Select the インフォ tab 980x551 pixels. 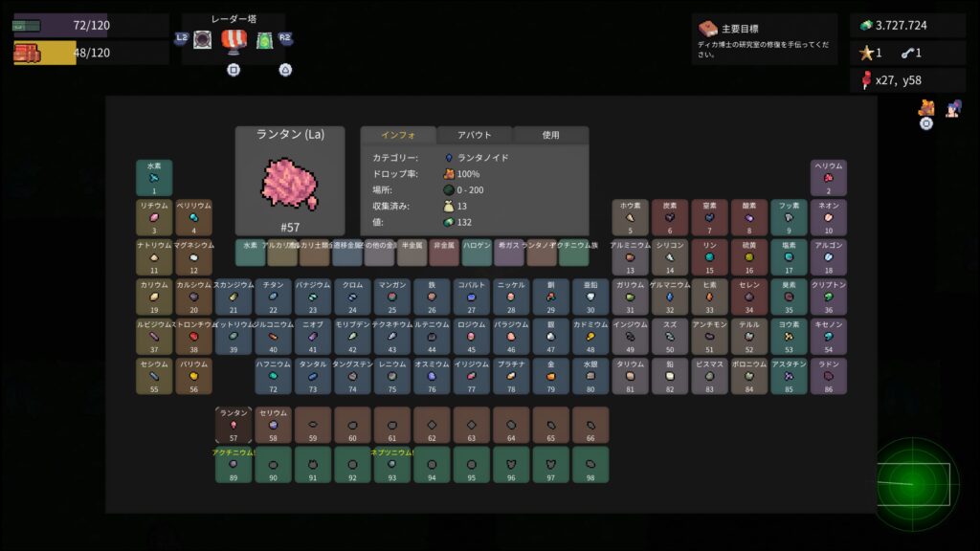pyautogui.click(x=398, y=135)
